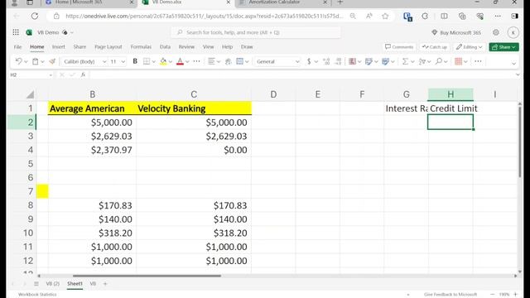Open the File menu
The height and width of the screenshot is (298, 530).
pyautogui.click(x=17, y=47)
